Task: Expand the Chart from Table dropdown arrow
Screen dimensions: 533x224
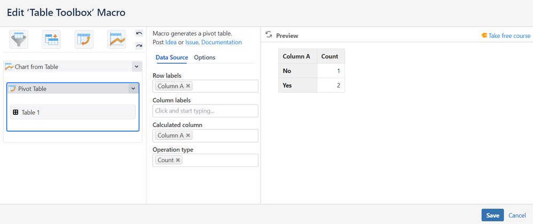Action: click(136, 67)
